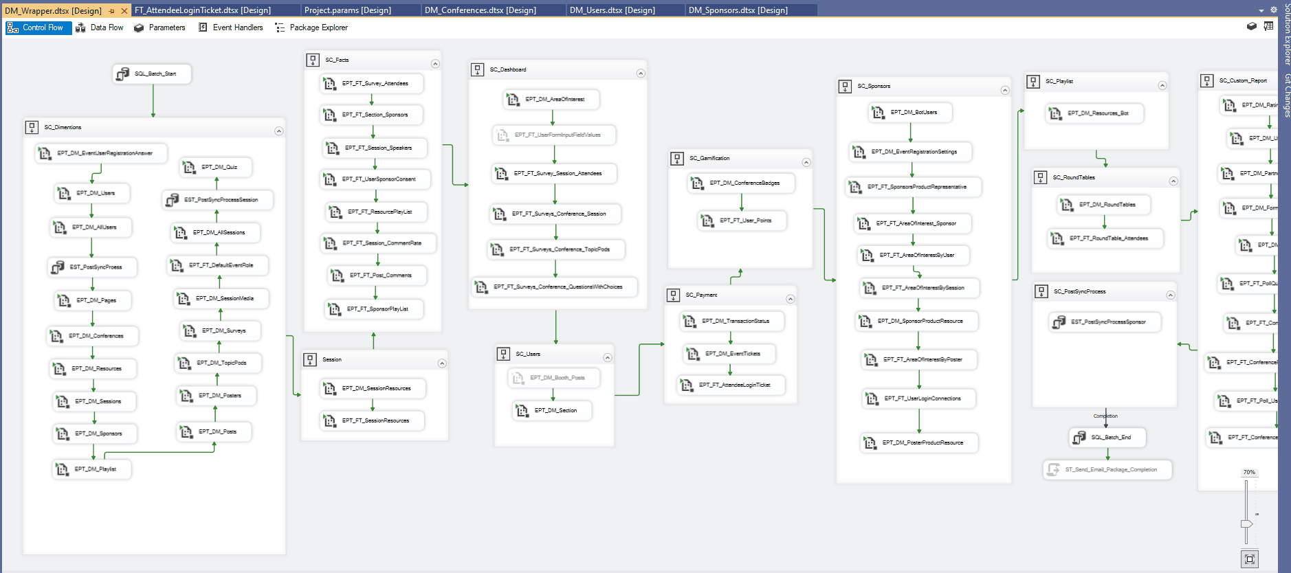
Task: Click the SQL_Batch_Start task icon
Action: 122,74
